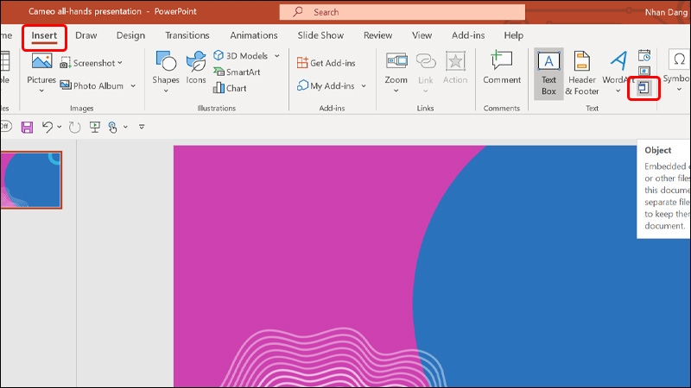Open the Symbols omega button

tap(679, 59)
